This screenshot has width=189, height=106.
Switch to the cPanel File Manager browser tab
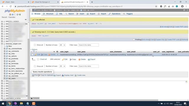[45, 2]
